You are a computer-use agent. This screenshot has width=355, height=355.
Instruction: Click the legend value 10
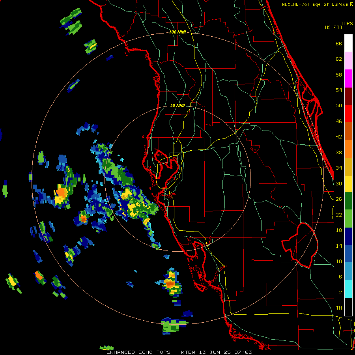(339, 261)
